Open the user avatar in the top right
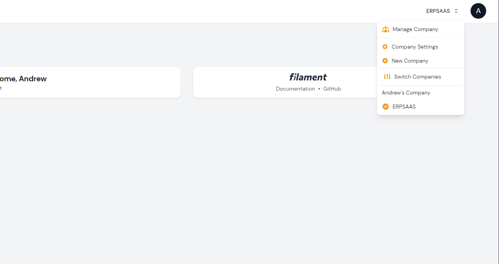 tap(478, 11)
